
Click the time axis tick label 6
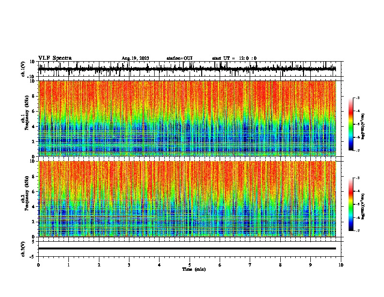pyautogui.click(x=220, y=265)
